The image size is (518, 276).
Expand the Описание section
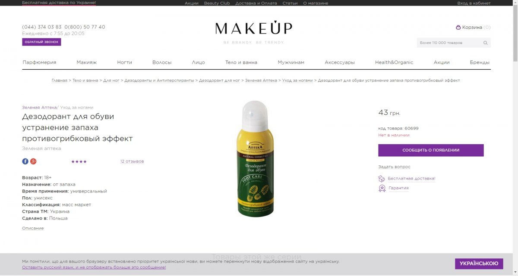33,228
